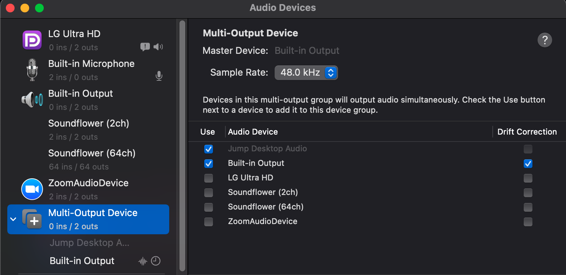This screenshot has width=566, height=275.
Task: Enable Drift Correction for Soundflower (64ch)
Action: (528, 207)
